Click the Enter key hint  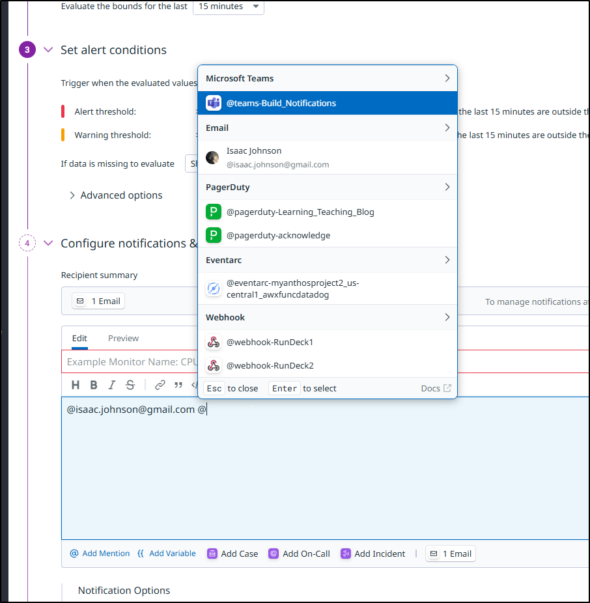[284, 388]
